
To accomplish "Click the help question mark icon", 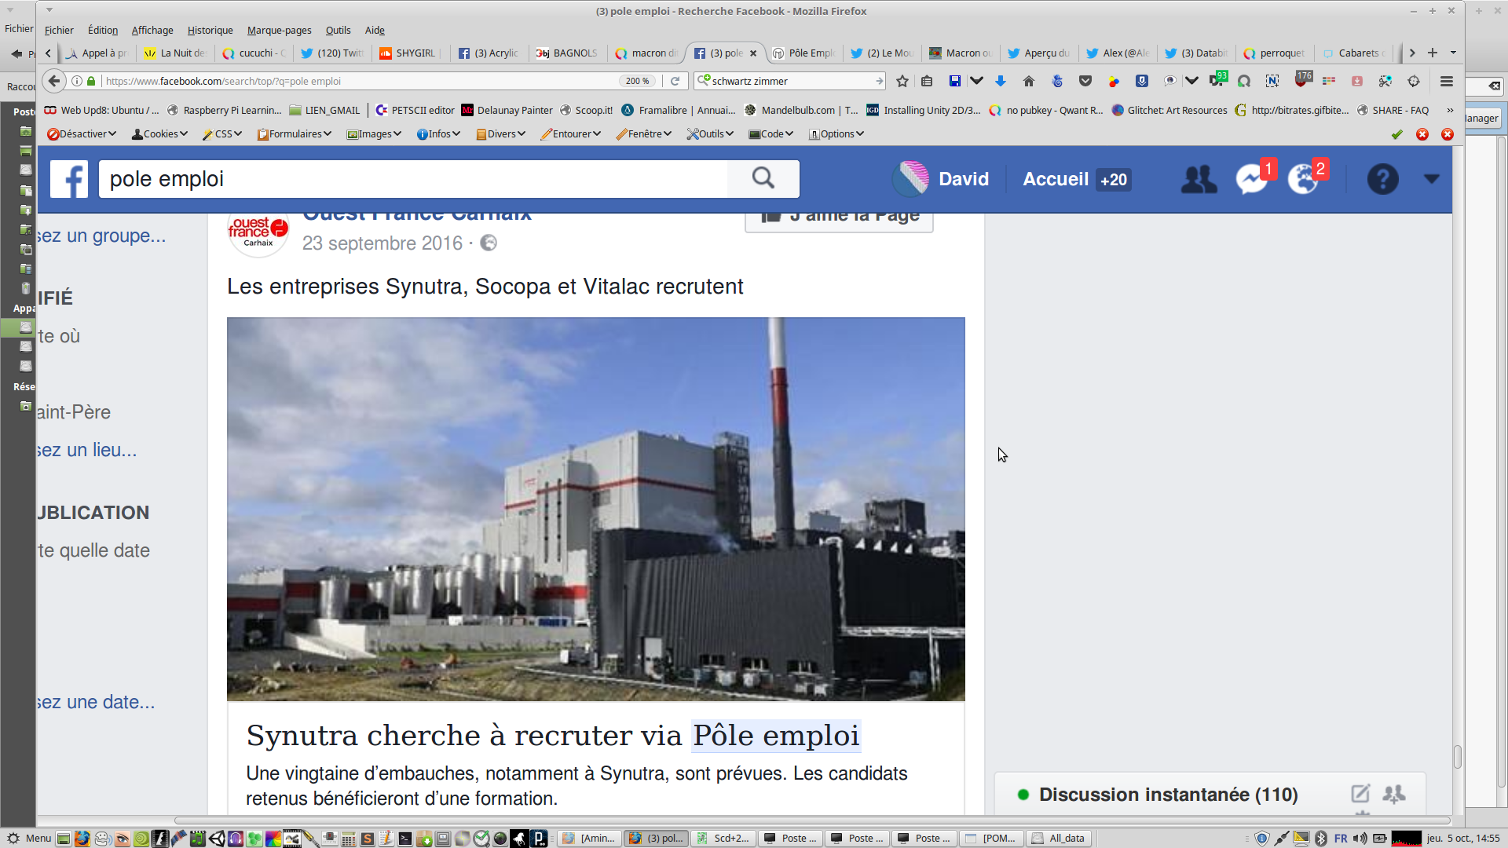I will [1382, 179].
